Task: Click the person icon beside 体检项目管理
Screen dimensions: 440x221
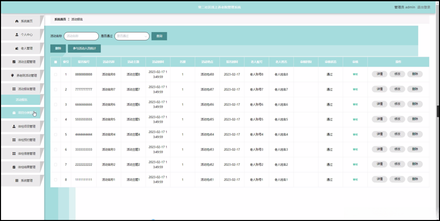Action: (x=14, y=126)
